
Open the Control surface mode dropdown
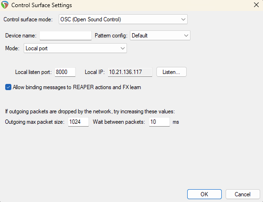[x=123, y=19]
